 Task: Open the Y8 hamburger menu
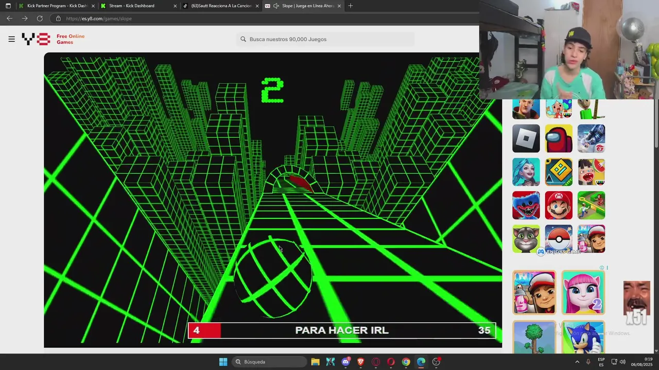[x=11, y=39]
